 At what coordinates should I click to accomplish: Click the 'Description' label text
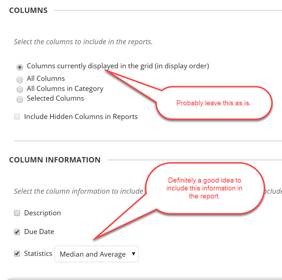point(42,213)
